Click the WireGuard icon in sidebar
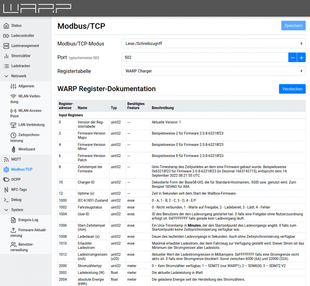The image size is (310, 286). [x=14, y=149]
